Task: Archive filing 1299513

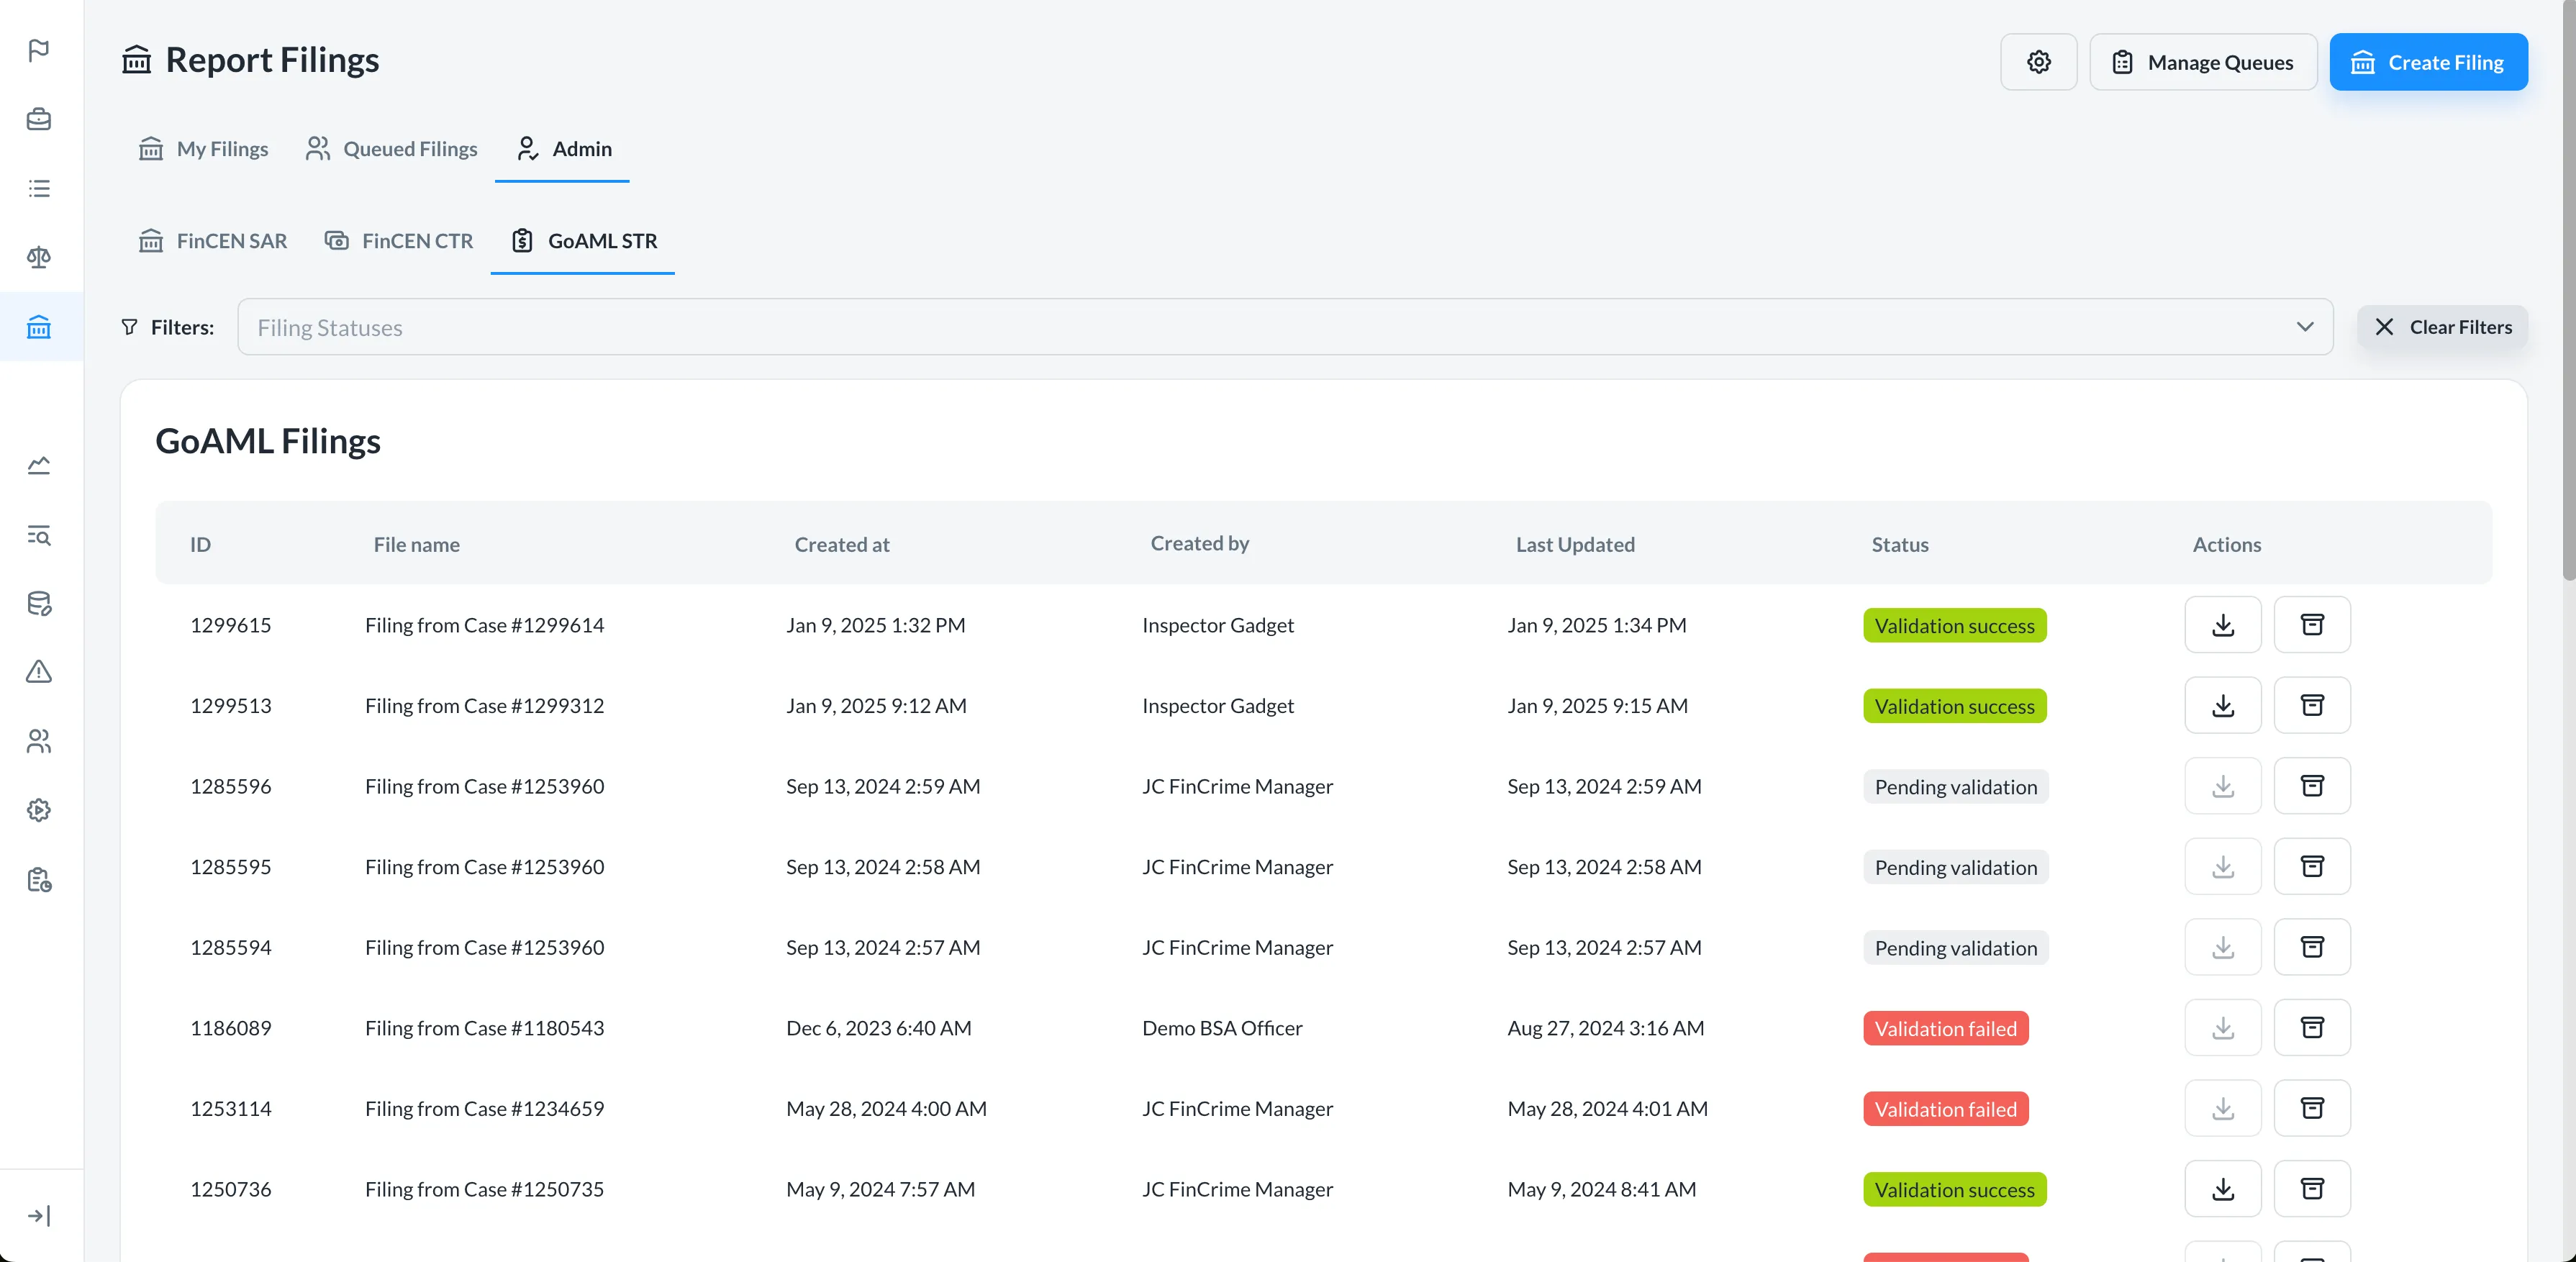Action: (2312, 706)
